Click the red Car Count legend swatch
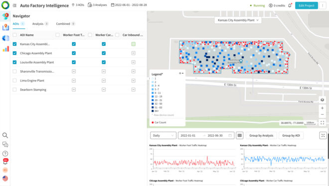 pyautogui.click(x=153, y=122)
